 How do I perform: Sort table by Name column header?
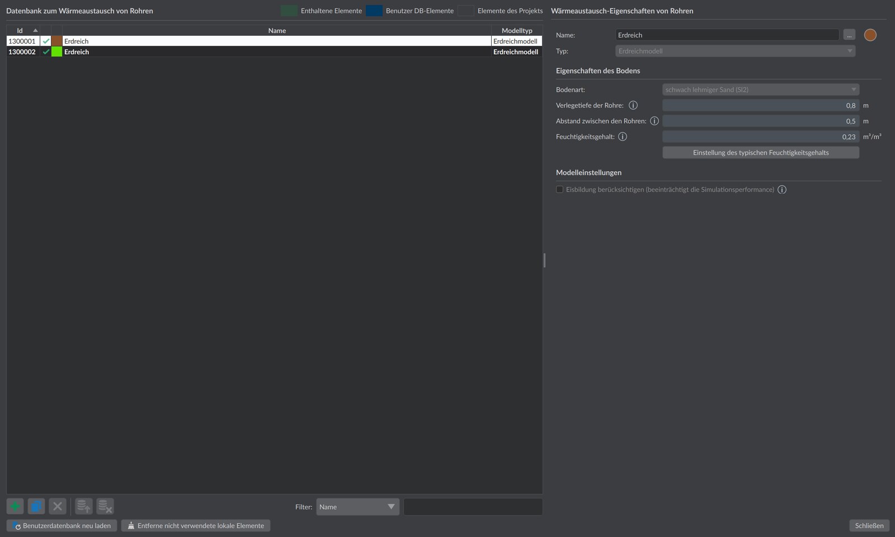[x=277, y=30]
